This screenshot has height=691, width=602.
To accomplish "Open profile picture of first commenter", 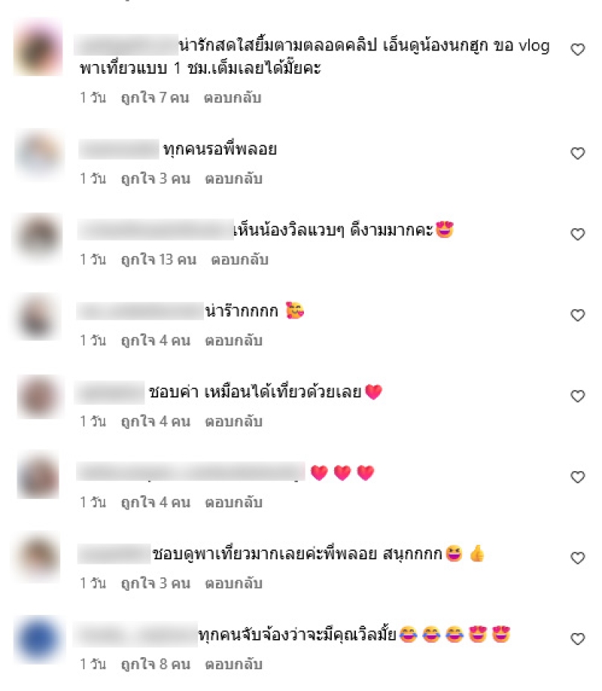I will 38,47.
